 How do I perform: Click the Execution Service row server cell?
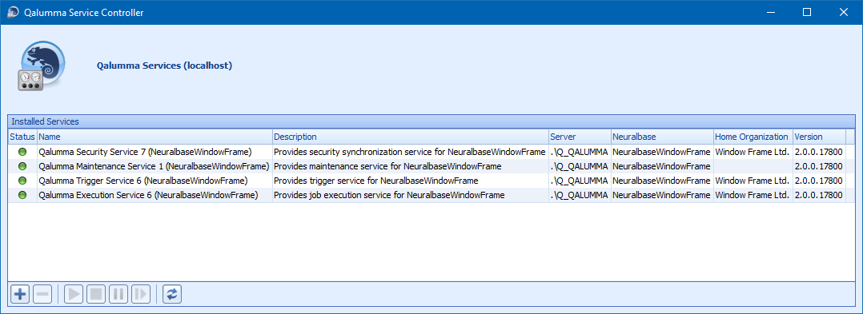[x=580, y=195]
